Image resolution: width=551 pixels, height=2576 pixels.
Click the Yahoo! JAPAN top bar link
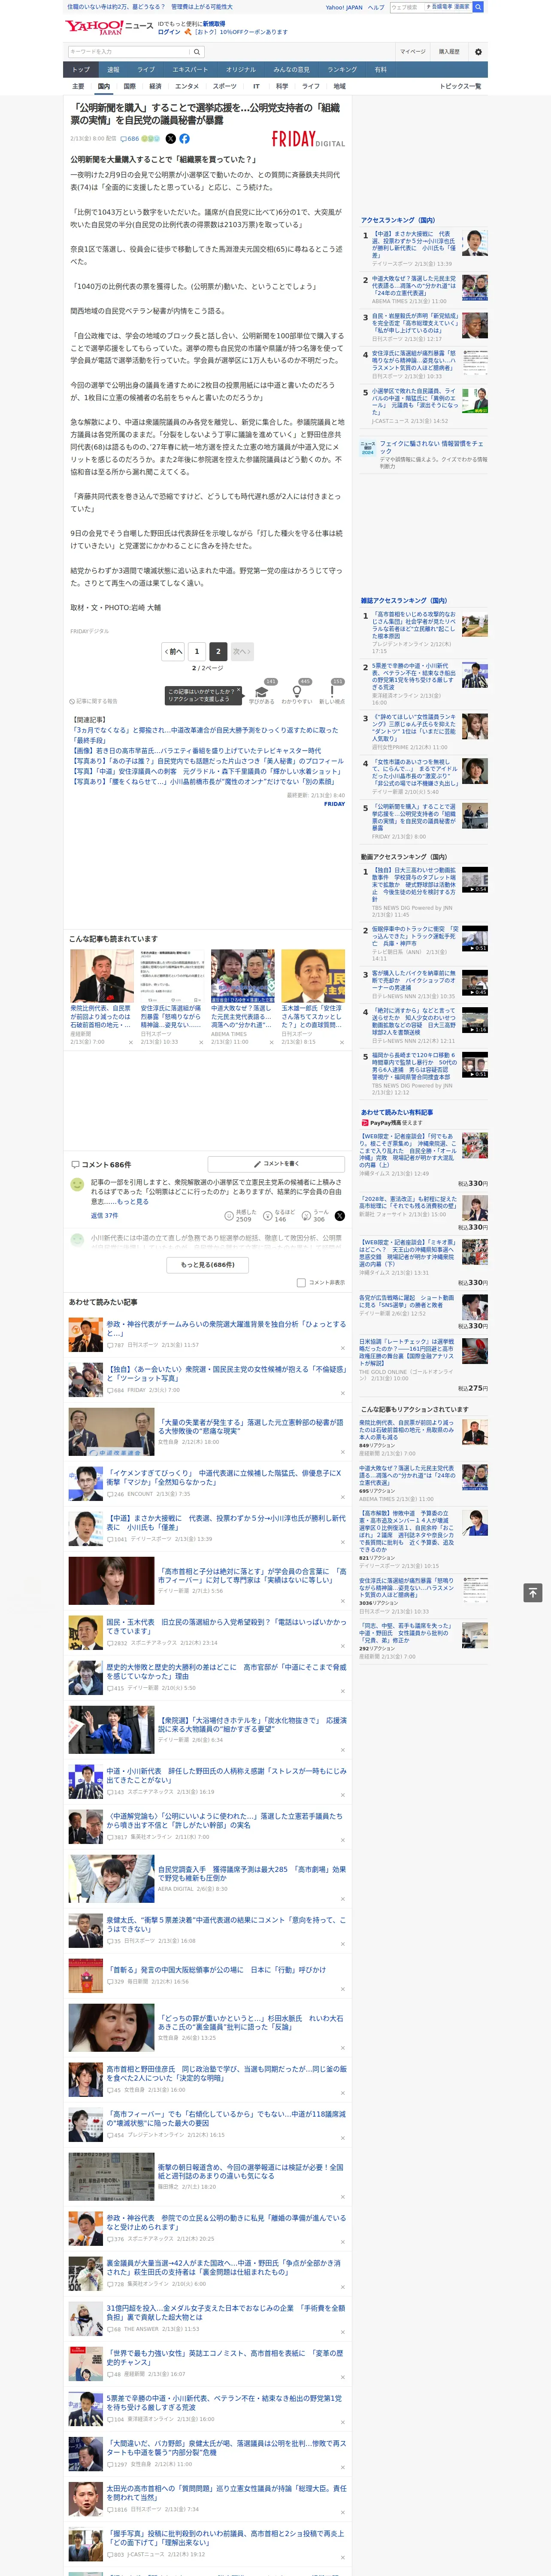344,7
